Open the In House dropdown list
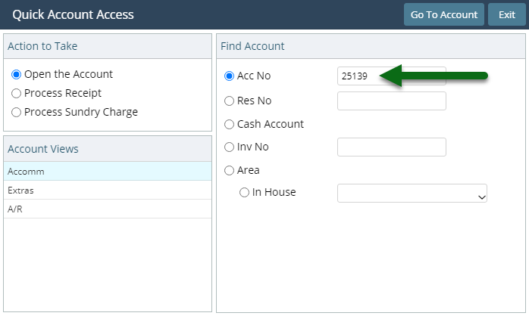Image resolution: width=529 pixels, height=316 pixels. pos(412,194)
